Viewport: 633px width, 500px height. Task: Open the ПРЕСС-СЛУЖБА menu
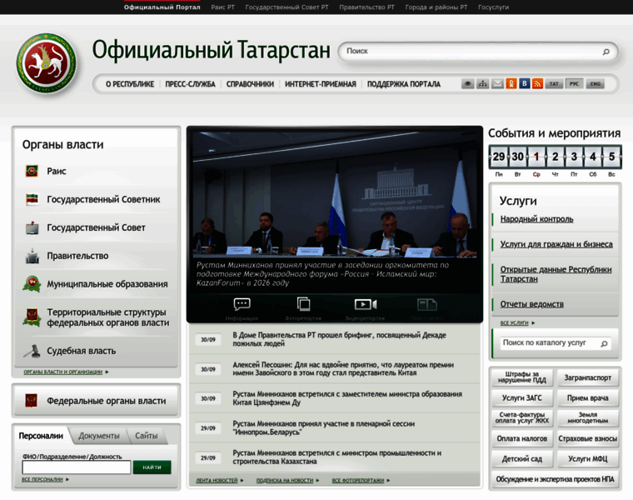pyautogui.click(x=190, y=84)
